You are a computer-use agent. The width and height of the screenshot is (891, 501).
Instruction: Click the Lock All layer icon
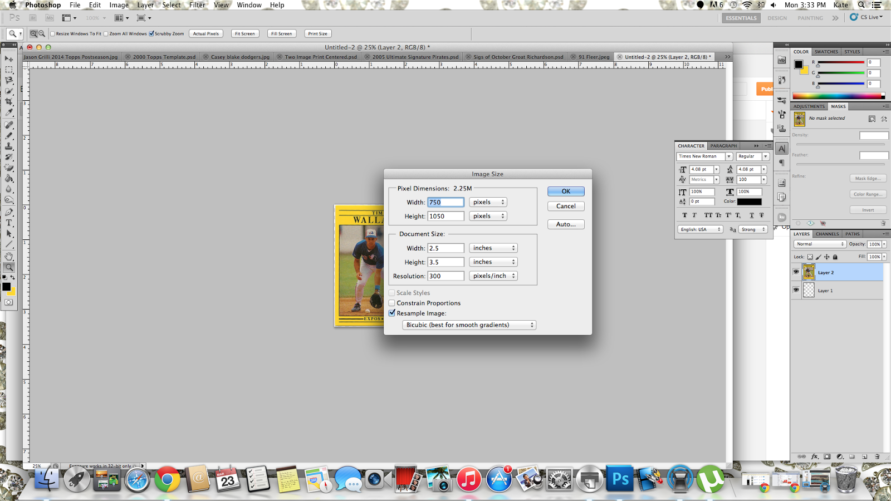[x=835, y=257]
